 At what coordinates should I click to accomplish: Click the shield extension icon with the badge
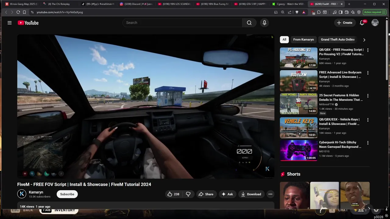coord(313,12)
